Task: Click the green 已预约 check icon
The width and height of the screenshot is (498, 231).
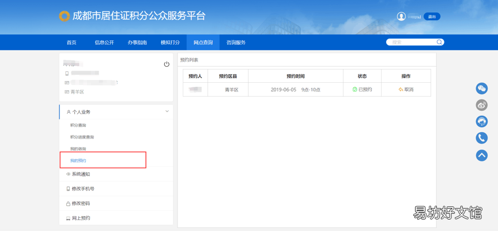Action: 354,90
